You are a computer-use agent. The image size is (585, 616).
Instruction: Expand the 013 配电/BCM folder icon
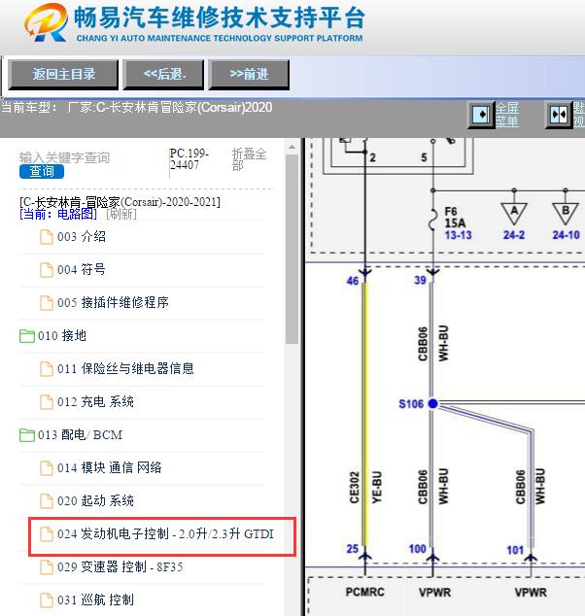point(27,435)
